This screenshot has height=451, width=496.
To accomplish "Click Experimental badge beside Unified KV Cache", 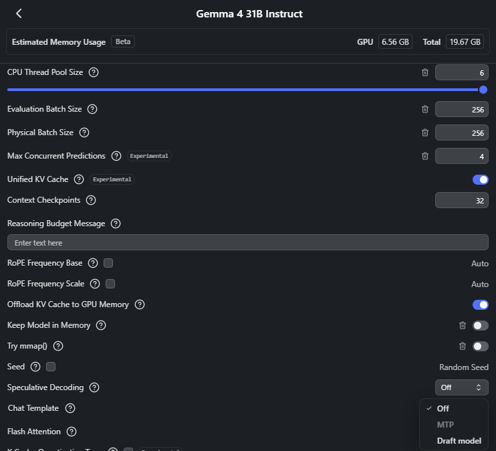I will point(112,179).
